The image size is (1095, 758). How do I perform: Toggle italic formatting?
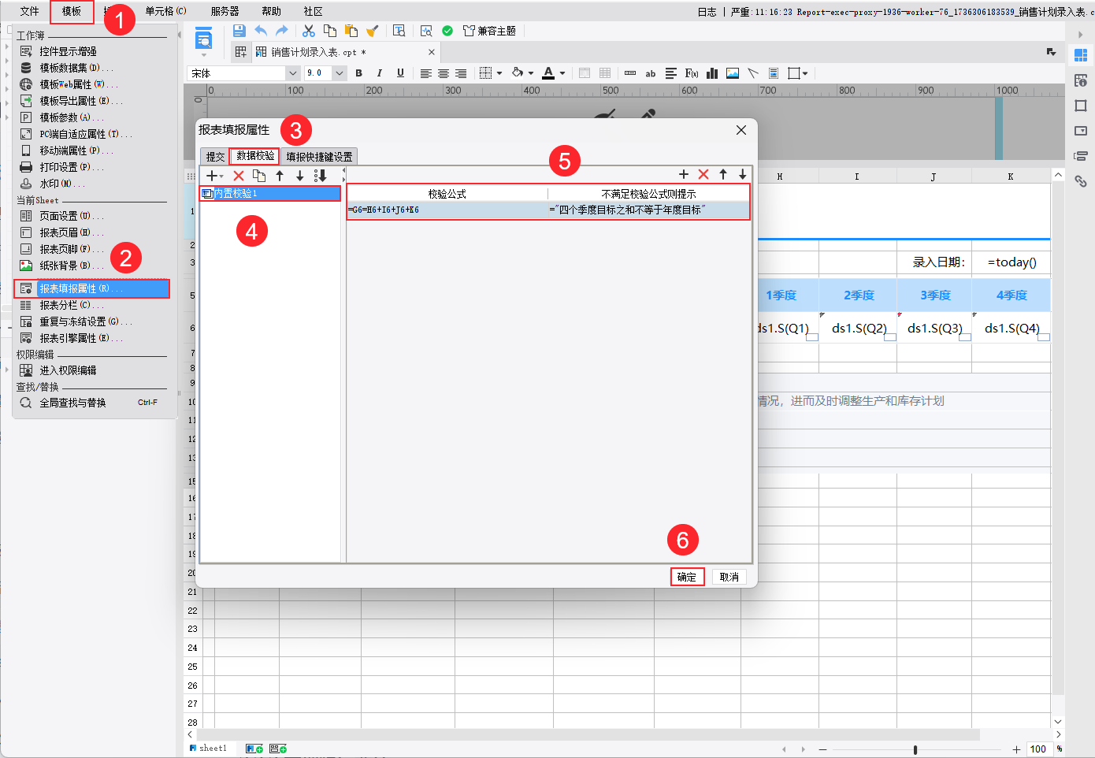point(379,73)
